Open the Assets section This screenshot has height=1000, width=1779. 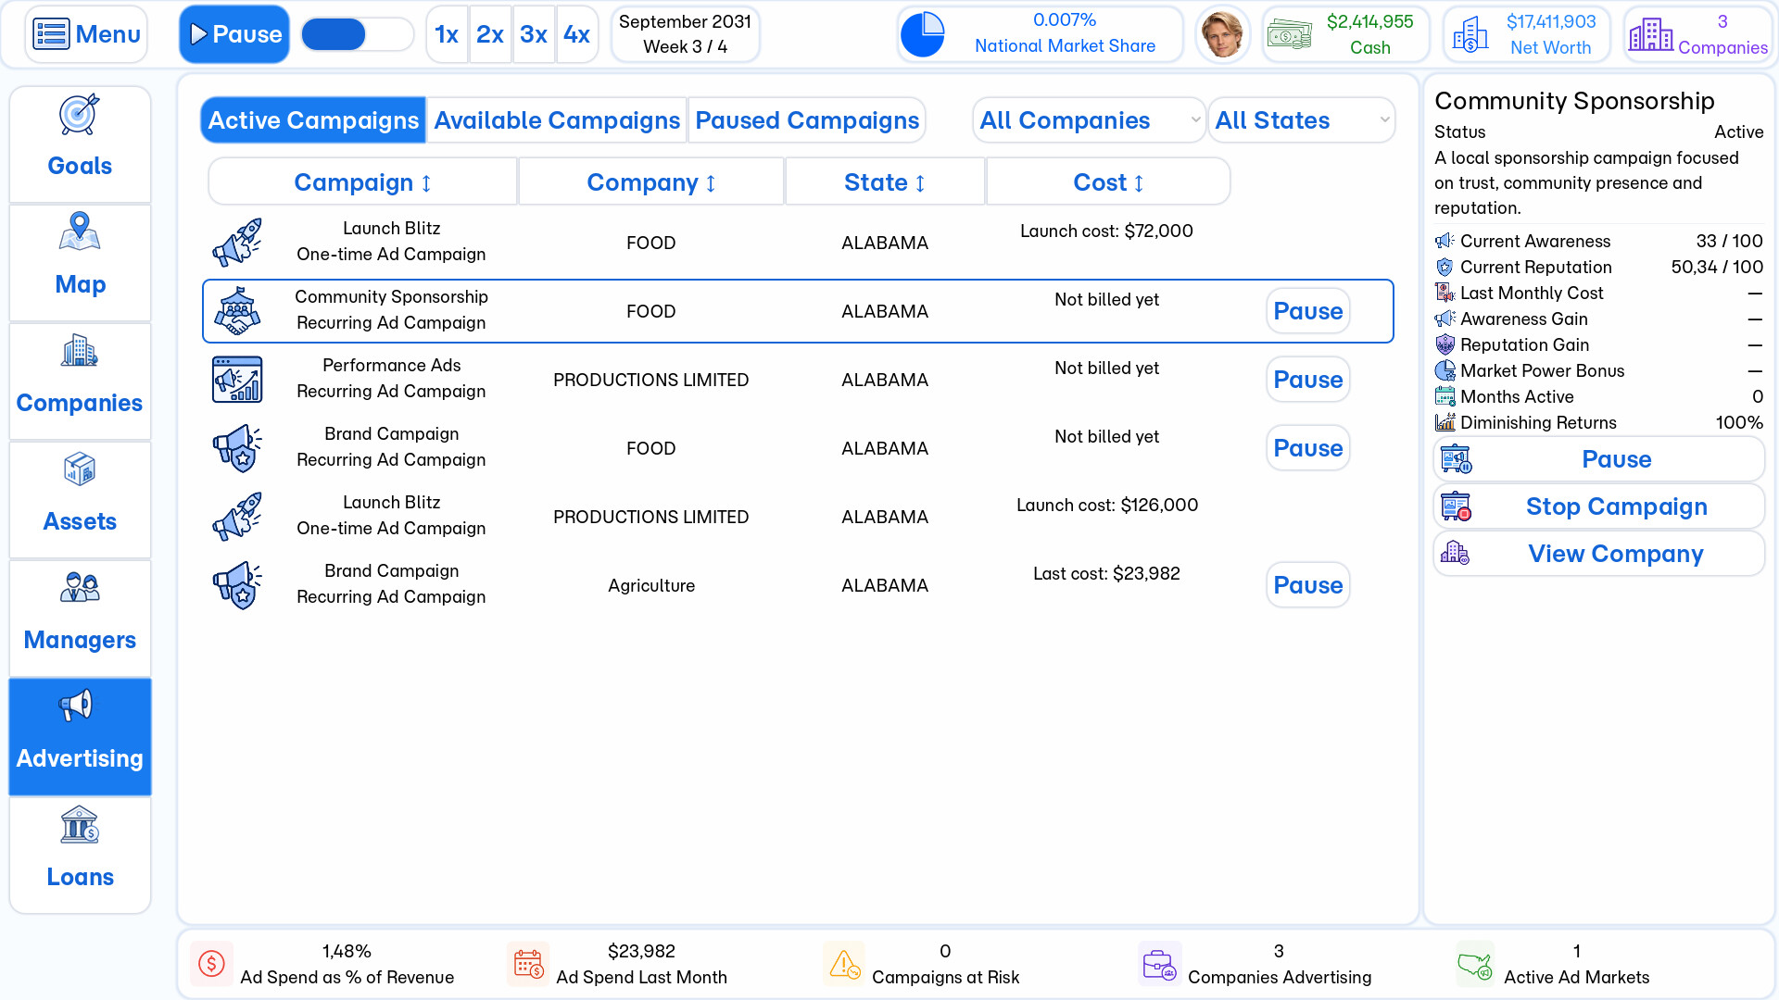coord(80,499)
